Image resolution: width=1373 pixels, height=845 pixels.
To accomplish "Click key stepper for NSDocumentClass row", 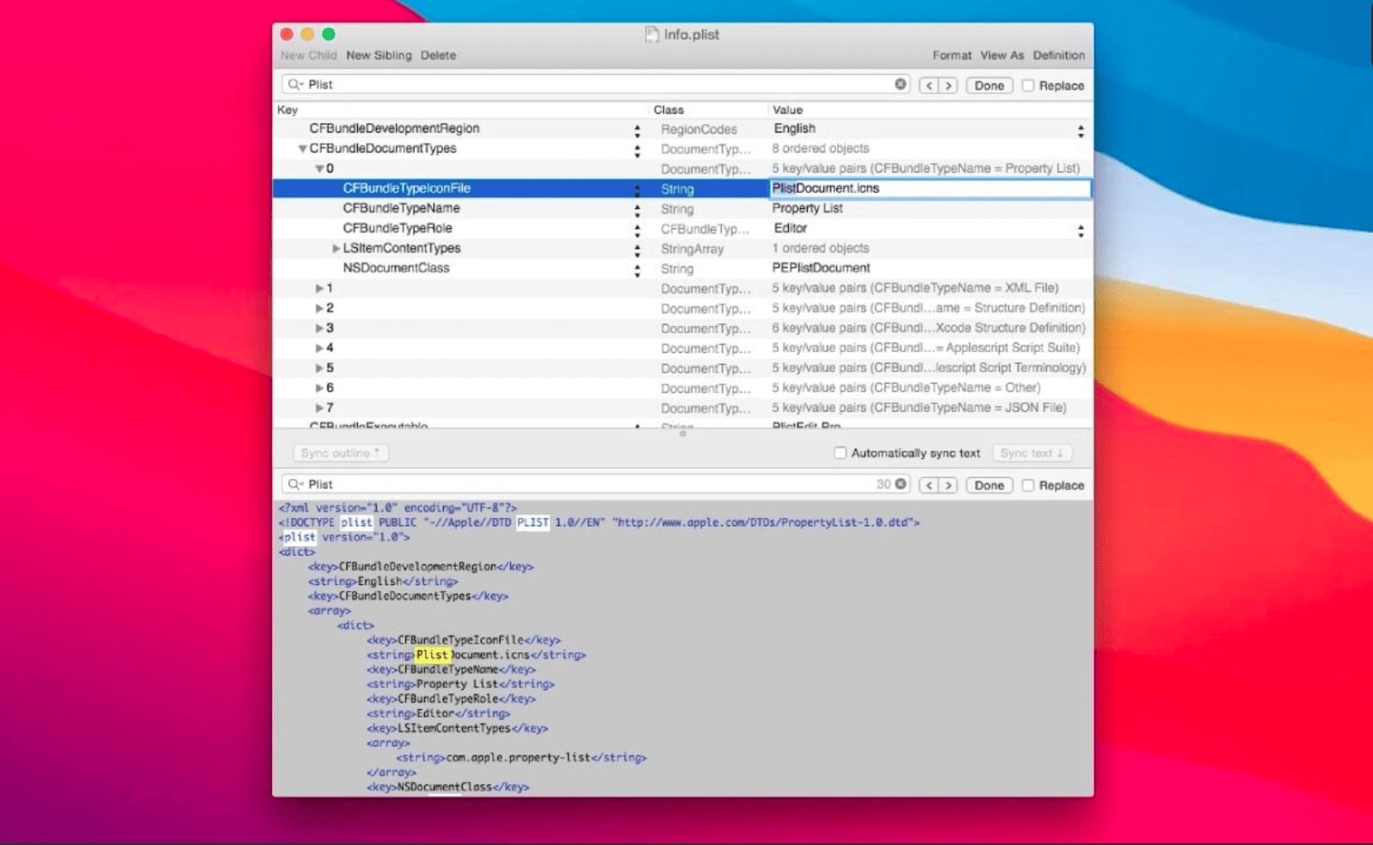I will [x=637, y=270].
